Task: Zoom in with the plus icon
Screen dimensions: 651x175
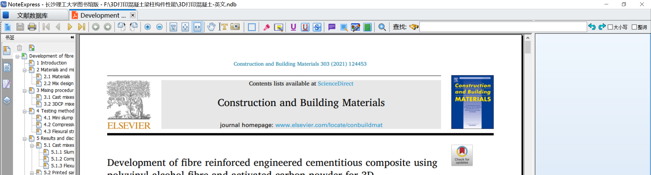Action: 147,27
